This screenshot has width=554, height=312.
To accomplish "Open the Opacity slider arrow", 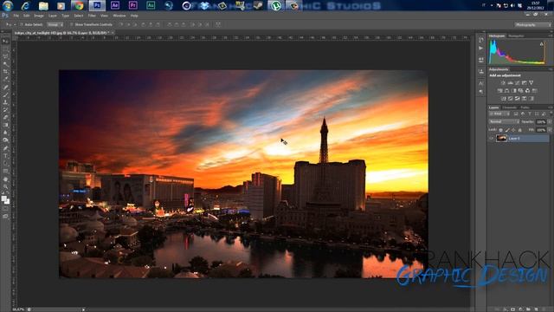I will point(550,121).
